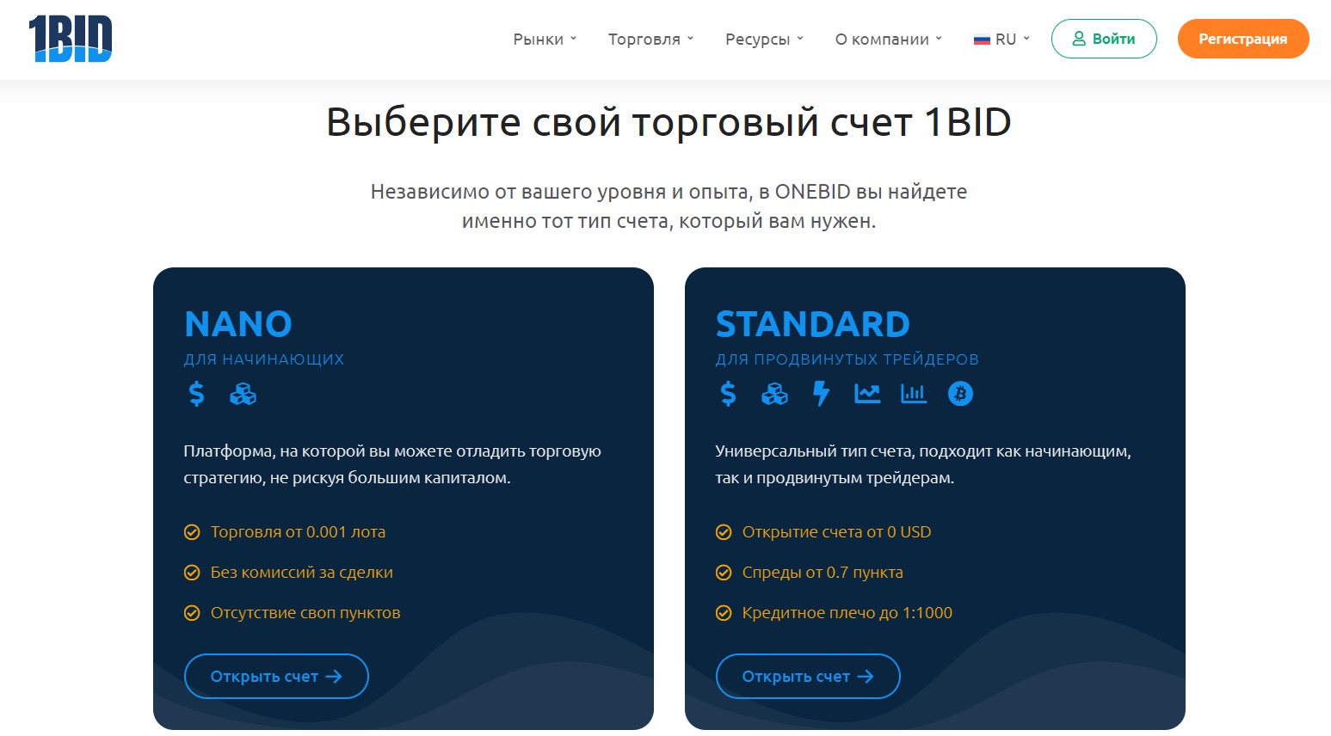Click the STANDARD account title
Image resolution: width=1331 pixels, height=736 pixels.
813,324
